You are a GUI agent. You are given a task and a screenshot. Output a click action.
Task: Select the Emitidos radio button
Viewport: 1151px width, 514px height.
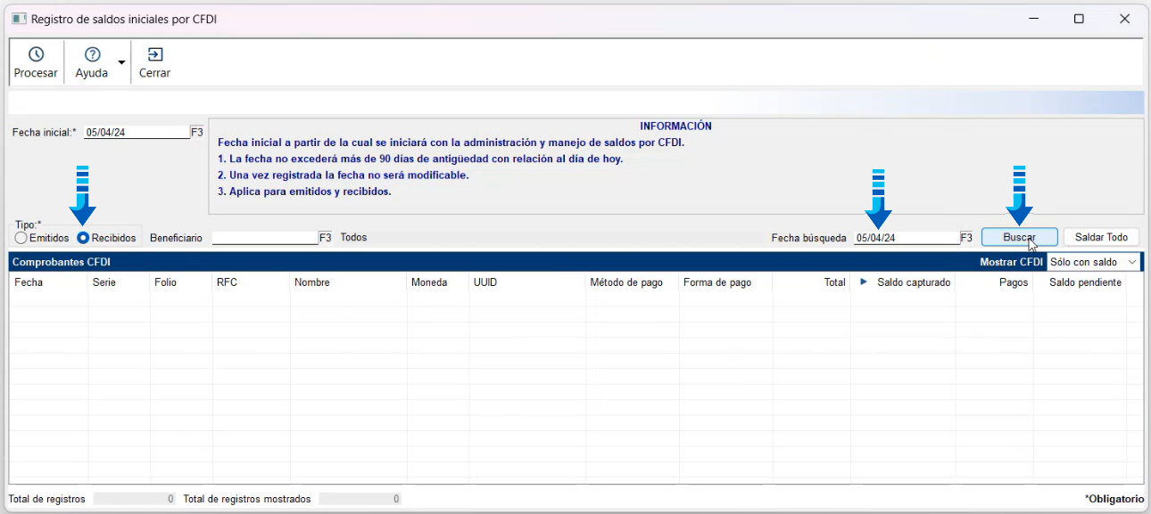21,238
